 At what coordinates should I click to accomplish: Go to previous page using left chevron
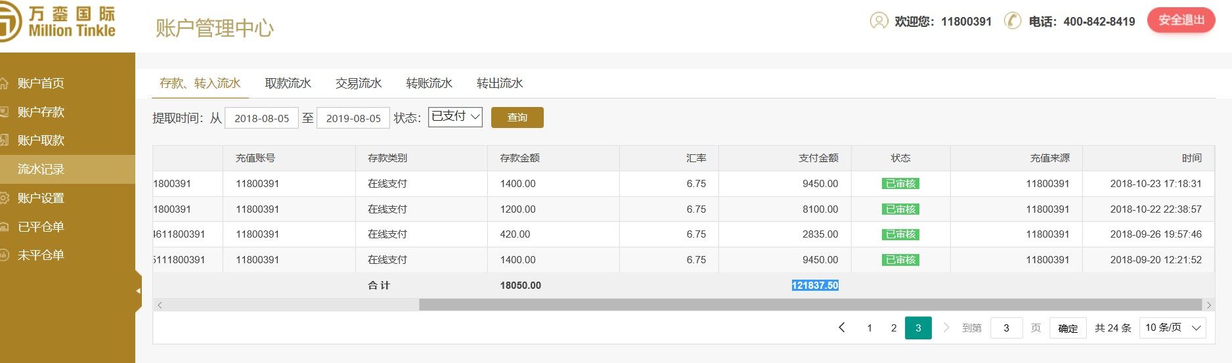click(842, 328)
